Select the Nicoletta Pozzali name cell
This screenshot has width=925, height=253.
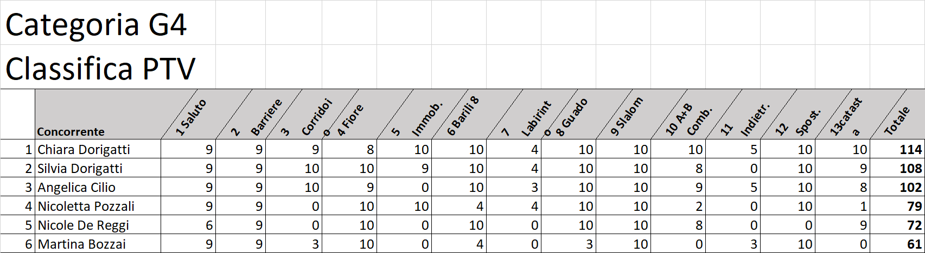point(86,207)
